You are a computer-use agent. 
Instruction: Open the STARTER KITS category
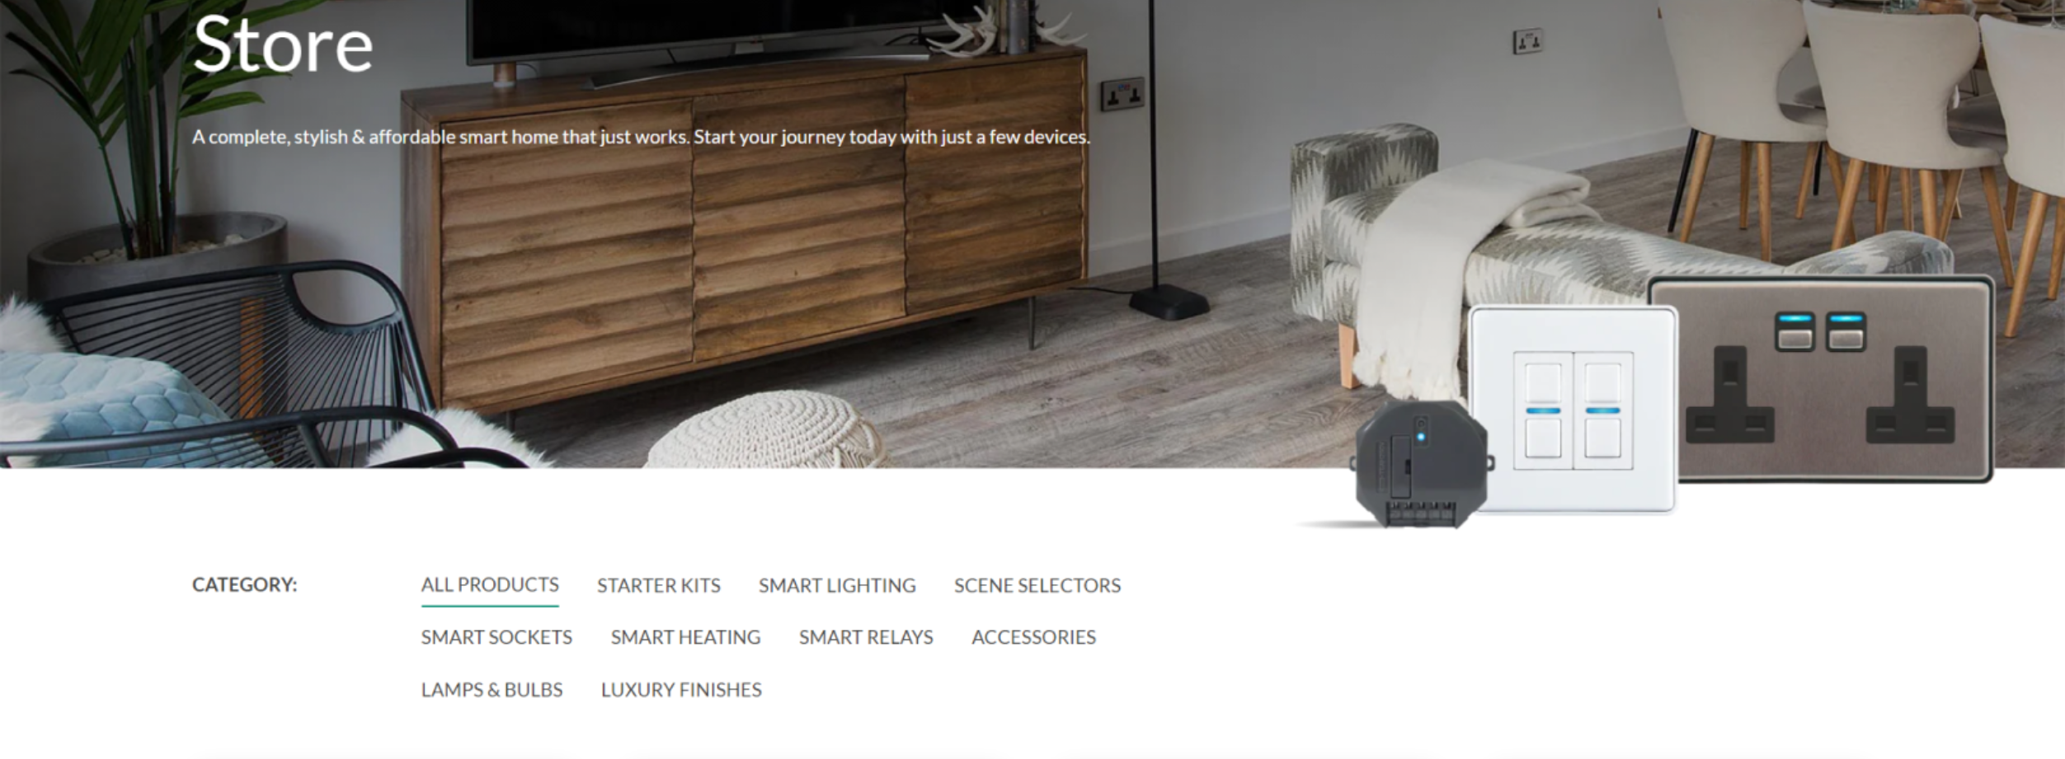(x=659, y=585)
